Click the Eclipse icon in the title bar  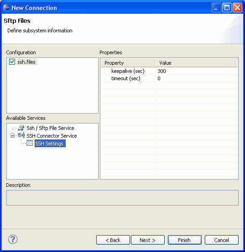pos(6,7)
